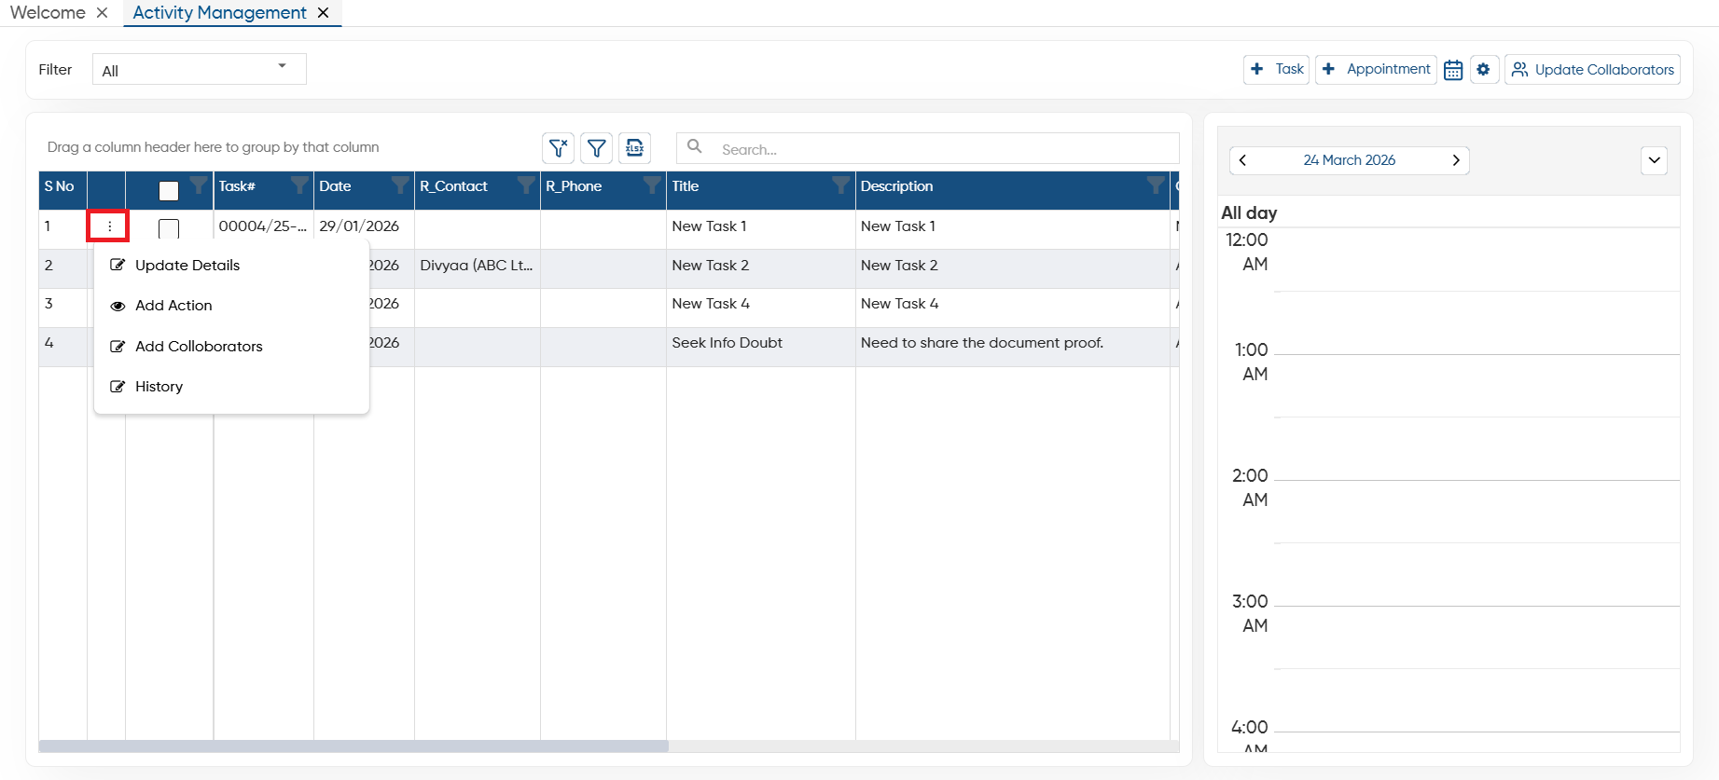The width and height of the screenshot is (1719, 780).
Task: Sort by the S No column header
Action: [59, 186]
